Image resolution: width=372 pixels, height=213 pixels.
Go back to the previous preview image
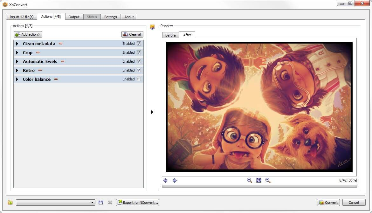[165, 180]
